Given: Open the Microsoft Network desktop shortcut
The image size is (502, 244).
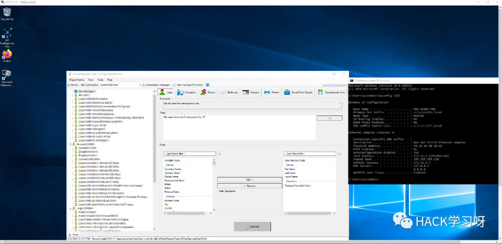Looking at the screenshot, I should point(7,78).
